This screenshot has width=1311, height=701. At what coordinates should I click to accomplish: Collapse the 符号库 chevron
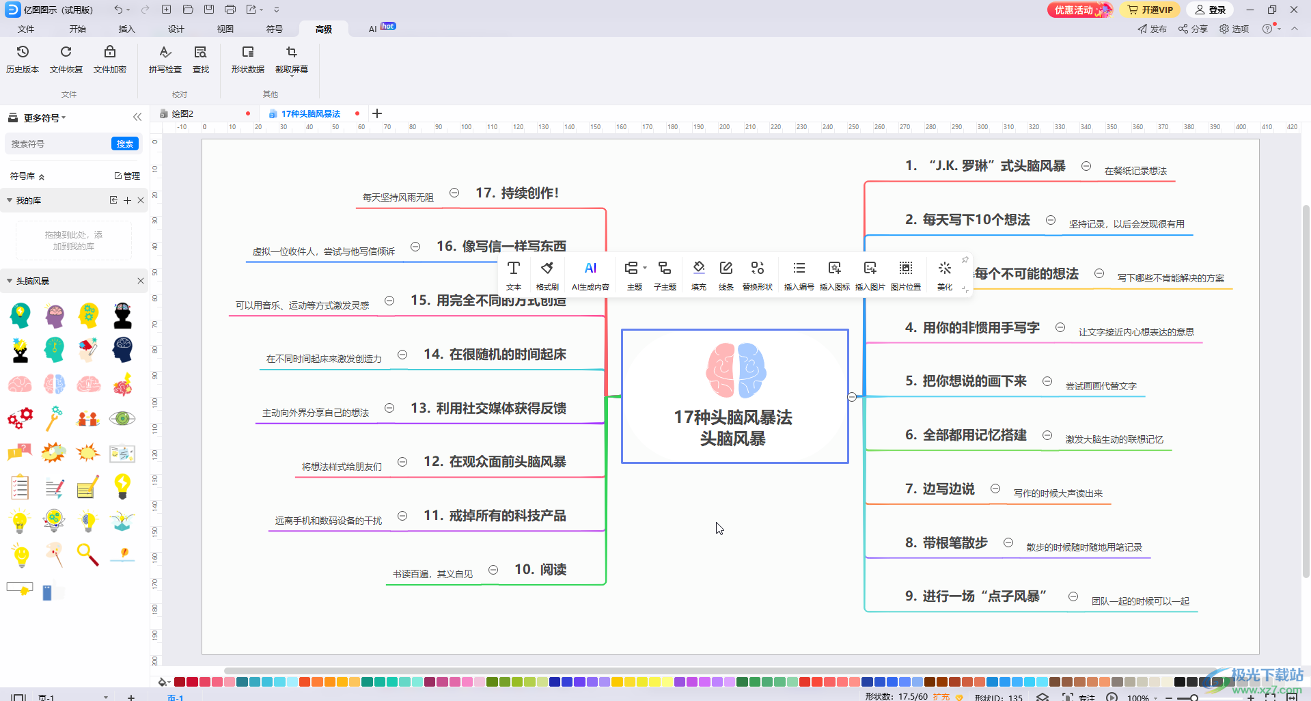[42, 176]
